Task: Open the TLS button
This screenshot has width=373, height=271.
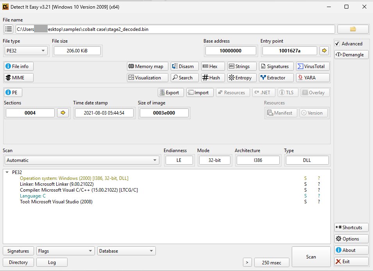Action: [x=288, y=92]
